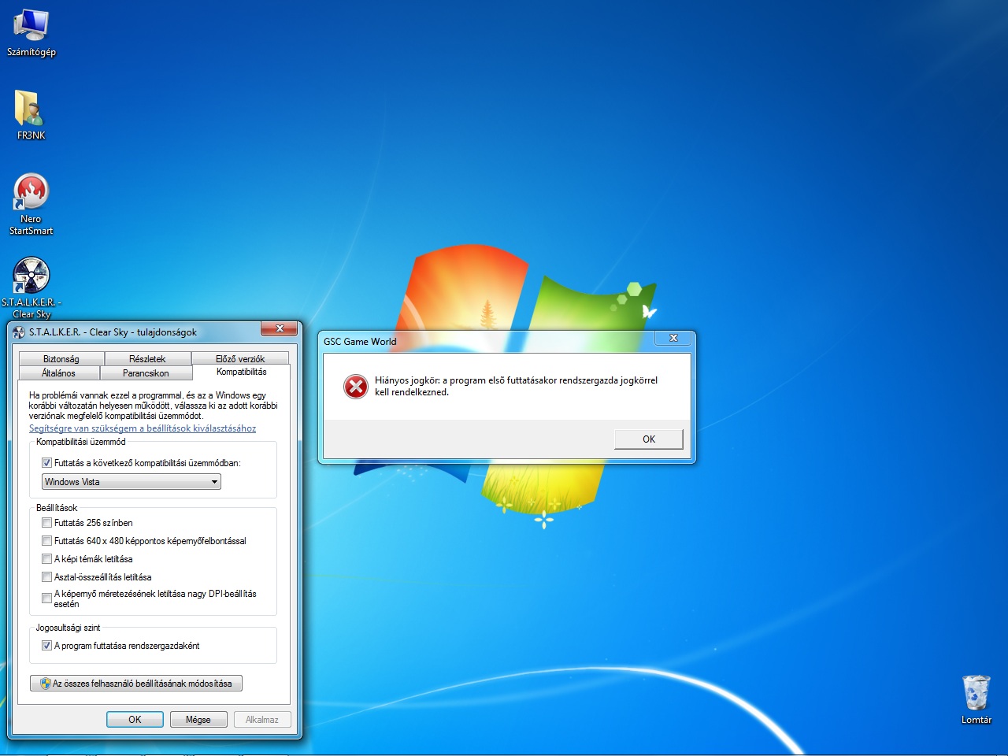Click OK in the GSC Game World dialog

pyautogui.click(x=649, y=439)
